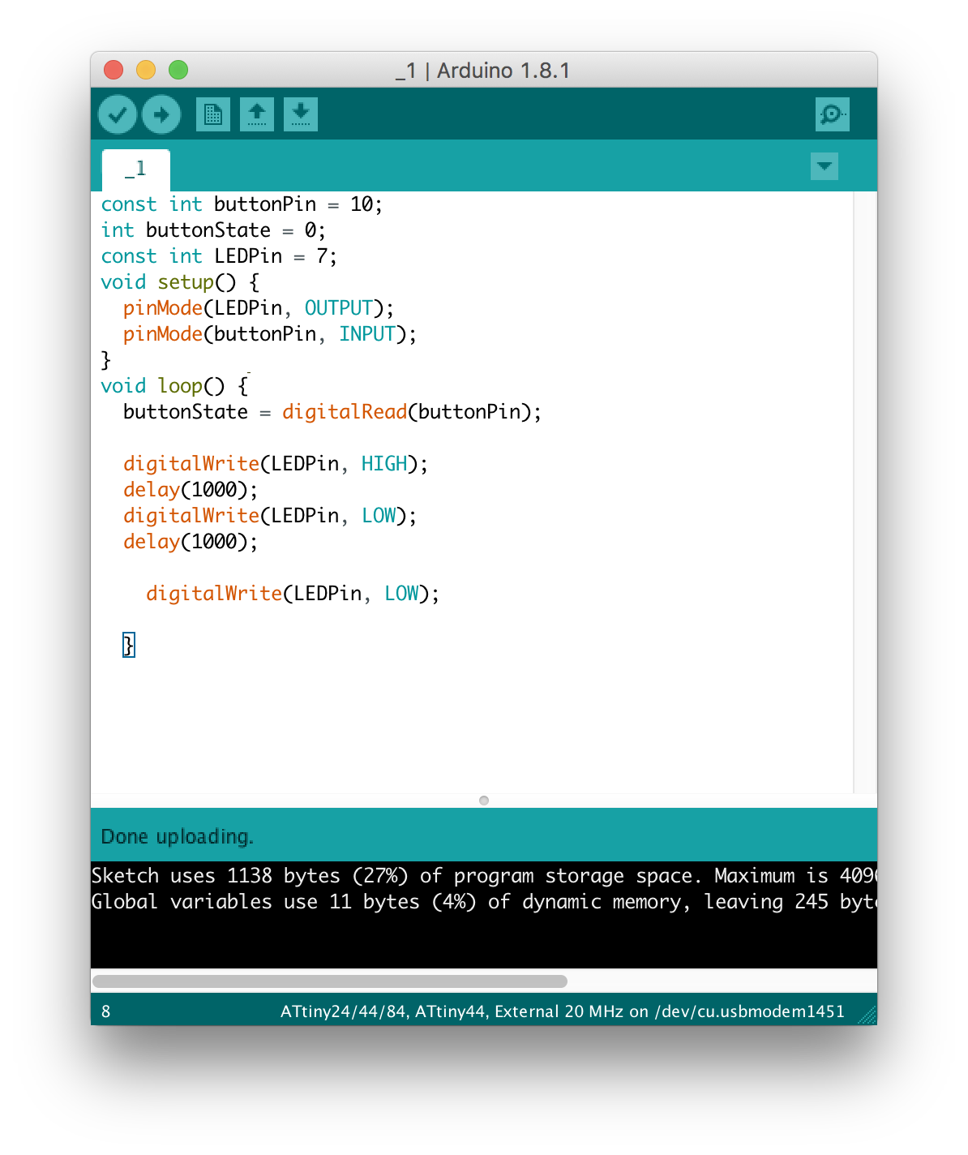968x1155 pixels.
Task: Click 'digitalWrite(LEDPin, HIGH);' line
Action: click(x=276, y=464)
